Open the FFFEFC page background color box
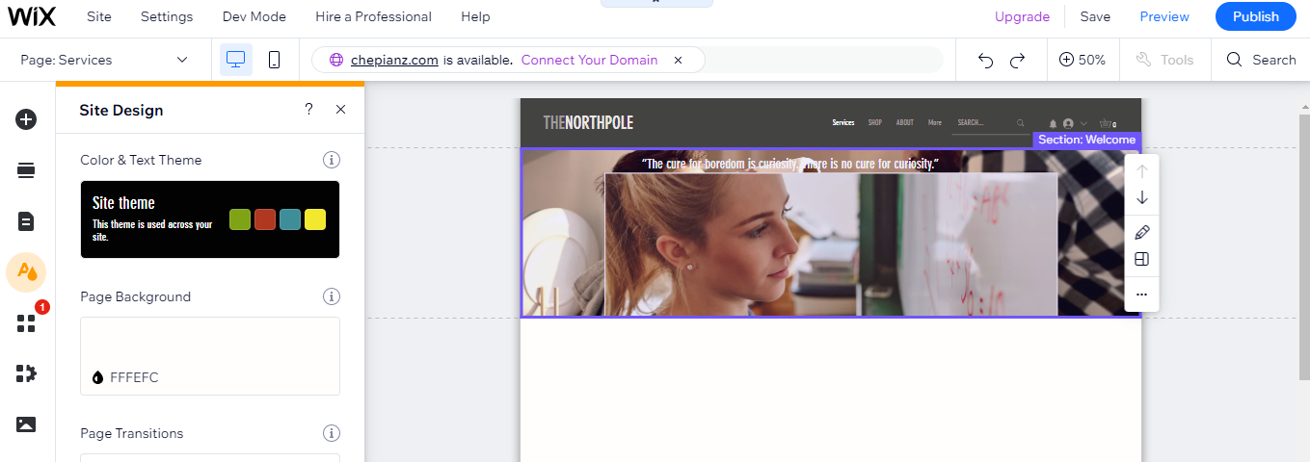The height and width of the screenshot is (462, 1310). tap(210, 356)
